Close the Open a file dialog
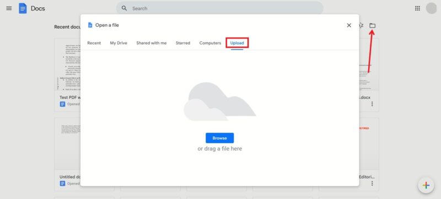 (x=349, y=25)
